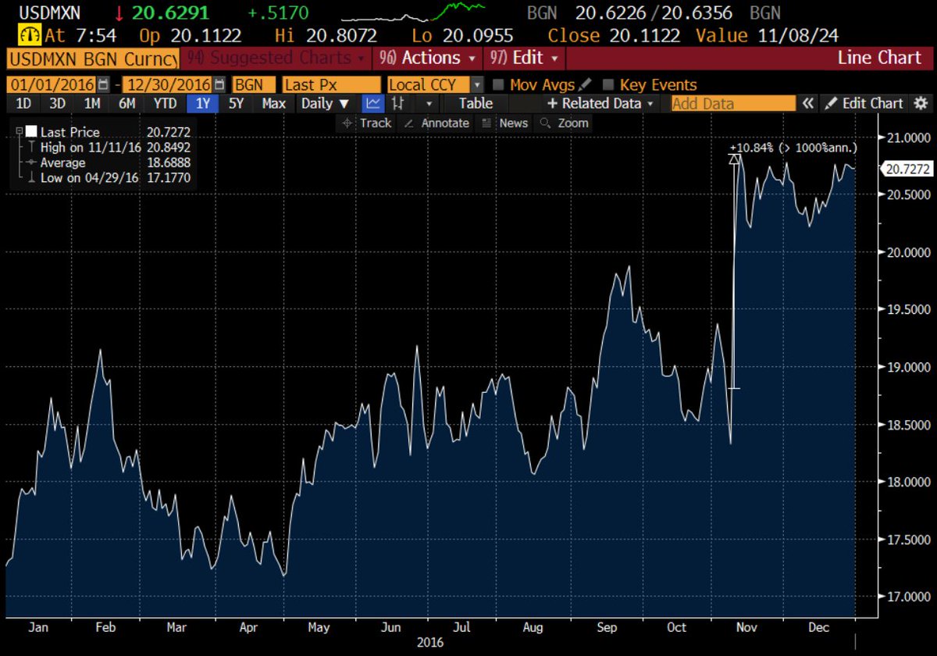
Task: Select the line chart type icon
Action: tap(374, 103)
